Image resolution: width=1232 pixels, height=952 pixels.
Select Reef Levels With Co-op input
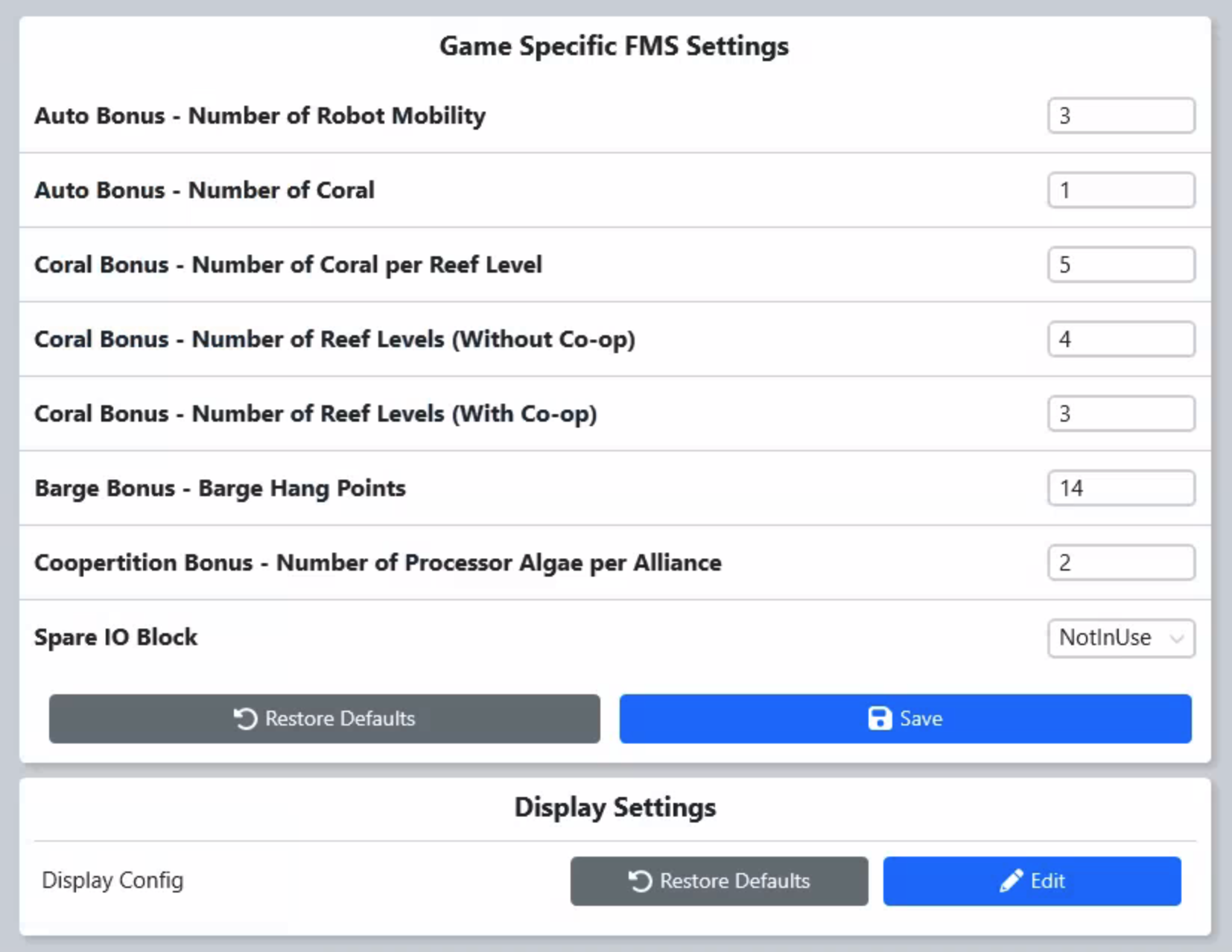1121,413
